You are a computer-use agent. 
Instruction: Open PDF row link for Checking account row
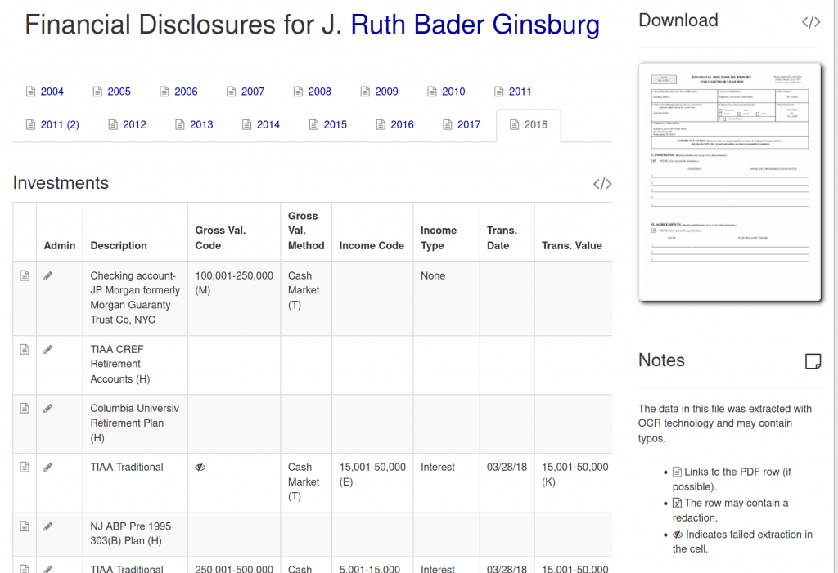pos(25,276)
